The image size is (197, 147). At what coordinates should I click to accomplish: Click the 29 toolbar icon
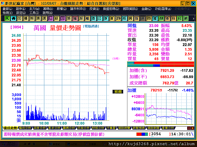click(118, 18)
